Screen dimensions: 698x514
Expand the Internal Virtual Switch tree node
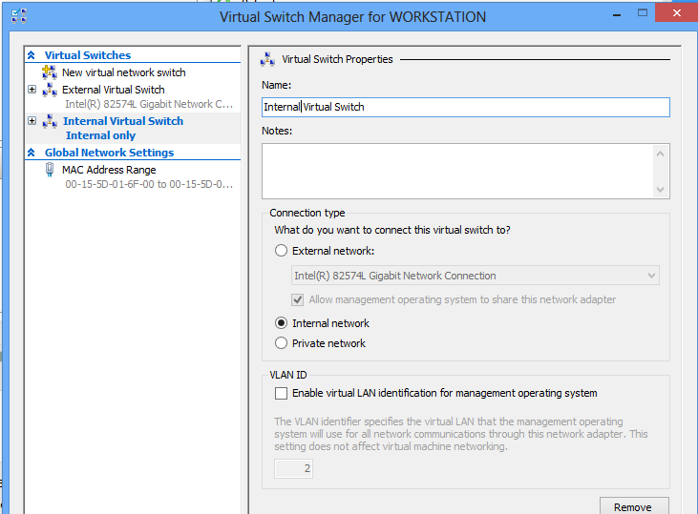(32, 121)
